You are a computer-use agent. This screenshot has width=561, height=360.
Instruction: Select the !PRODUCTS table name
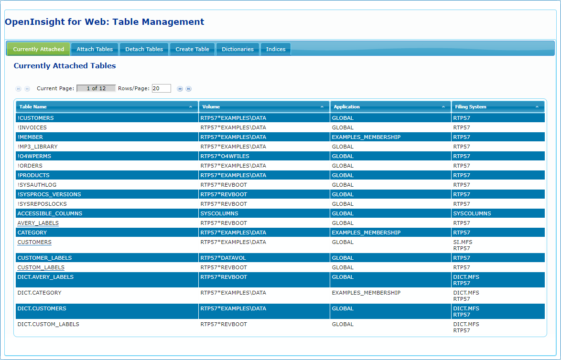[33, 176]
